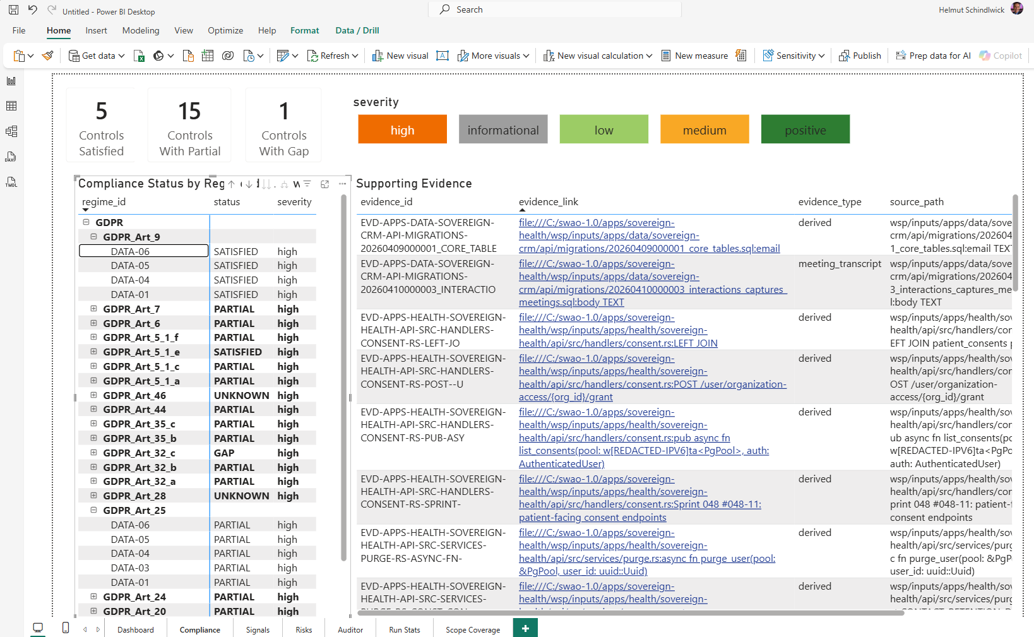Switch to the Optimize tab
The image size is (1034, 637).
click(225, 30)
